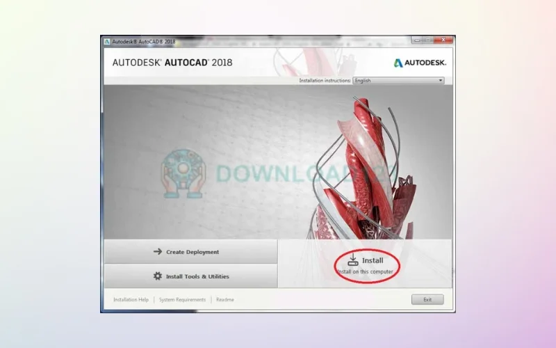Click the watermark hands-and-gear logo
The width and height of the screenshot is (556, 348).
tap(184, 171)
